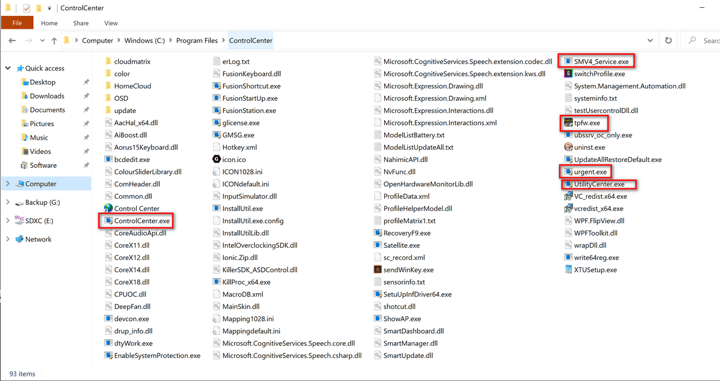The width and height of the screenshot is (720, 381).
Task: Expand the Backup (G:) tree node
Action: pyautogui.click(x=8, y=202)
